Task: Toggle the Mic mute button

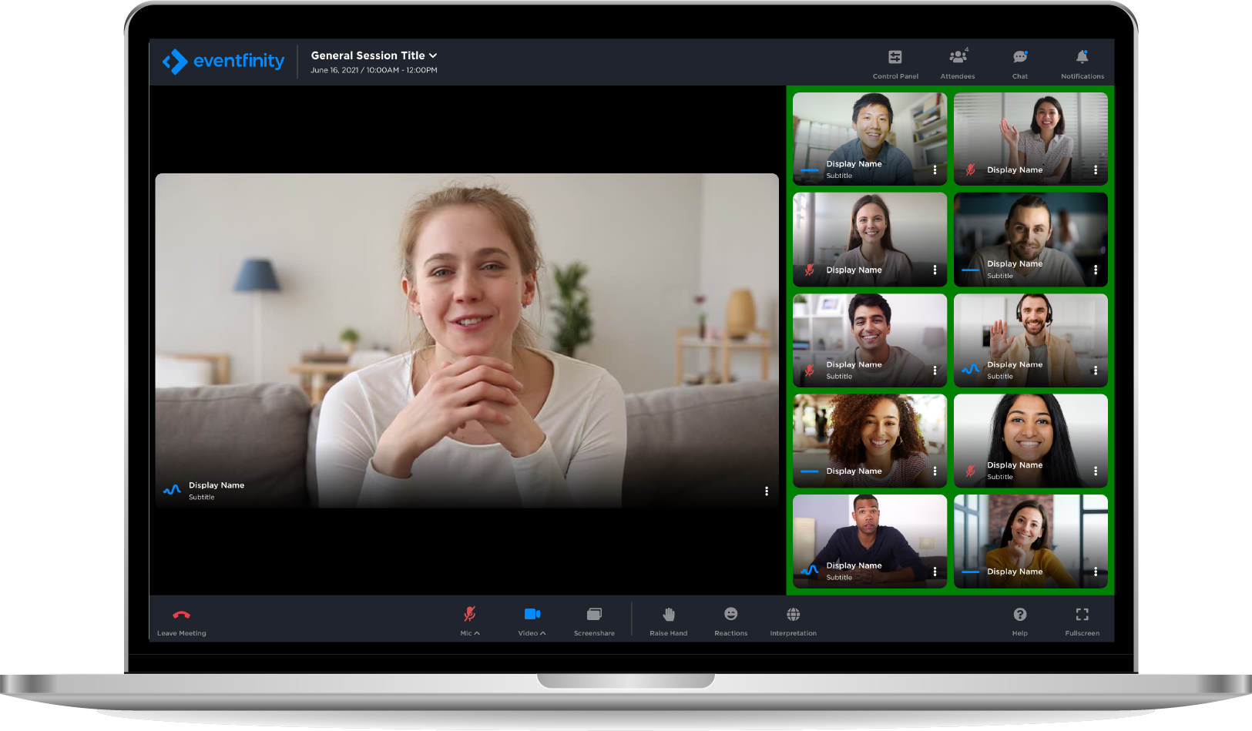Action: [469, 614]
